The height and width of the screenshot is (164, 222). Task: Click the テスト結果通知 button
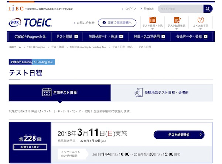click(179, 135)
